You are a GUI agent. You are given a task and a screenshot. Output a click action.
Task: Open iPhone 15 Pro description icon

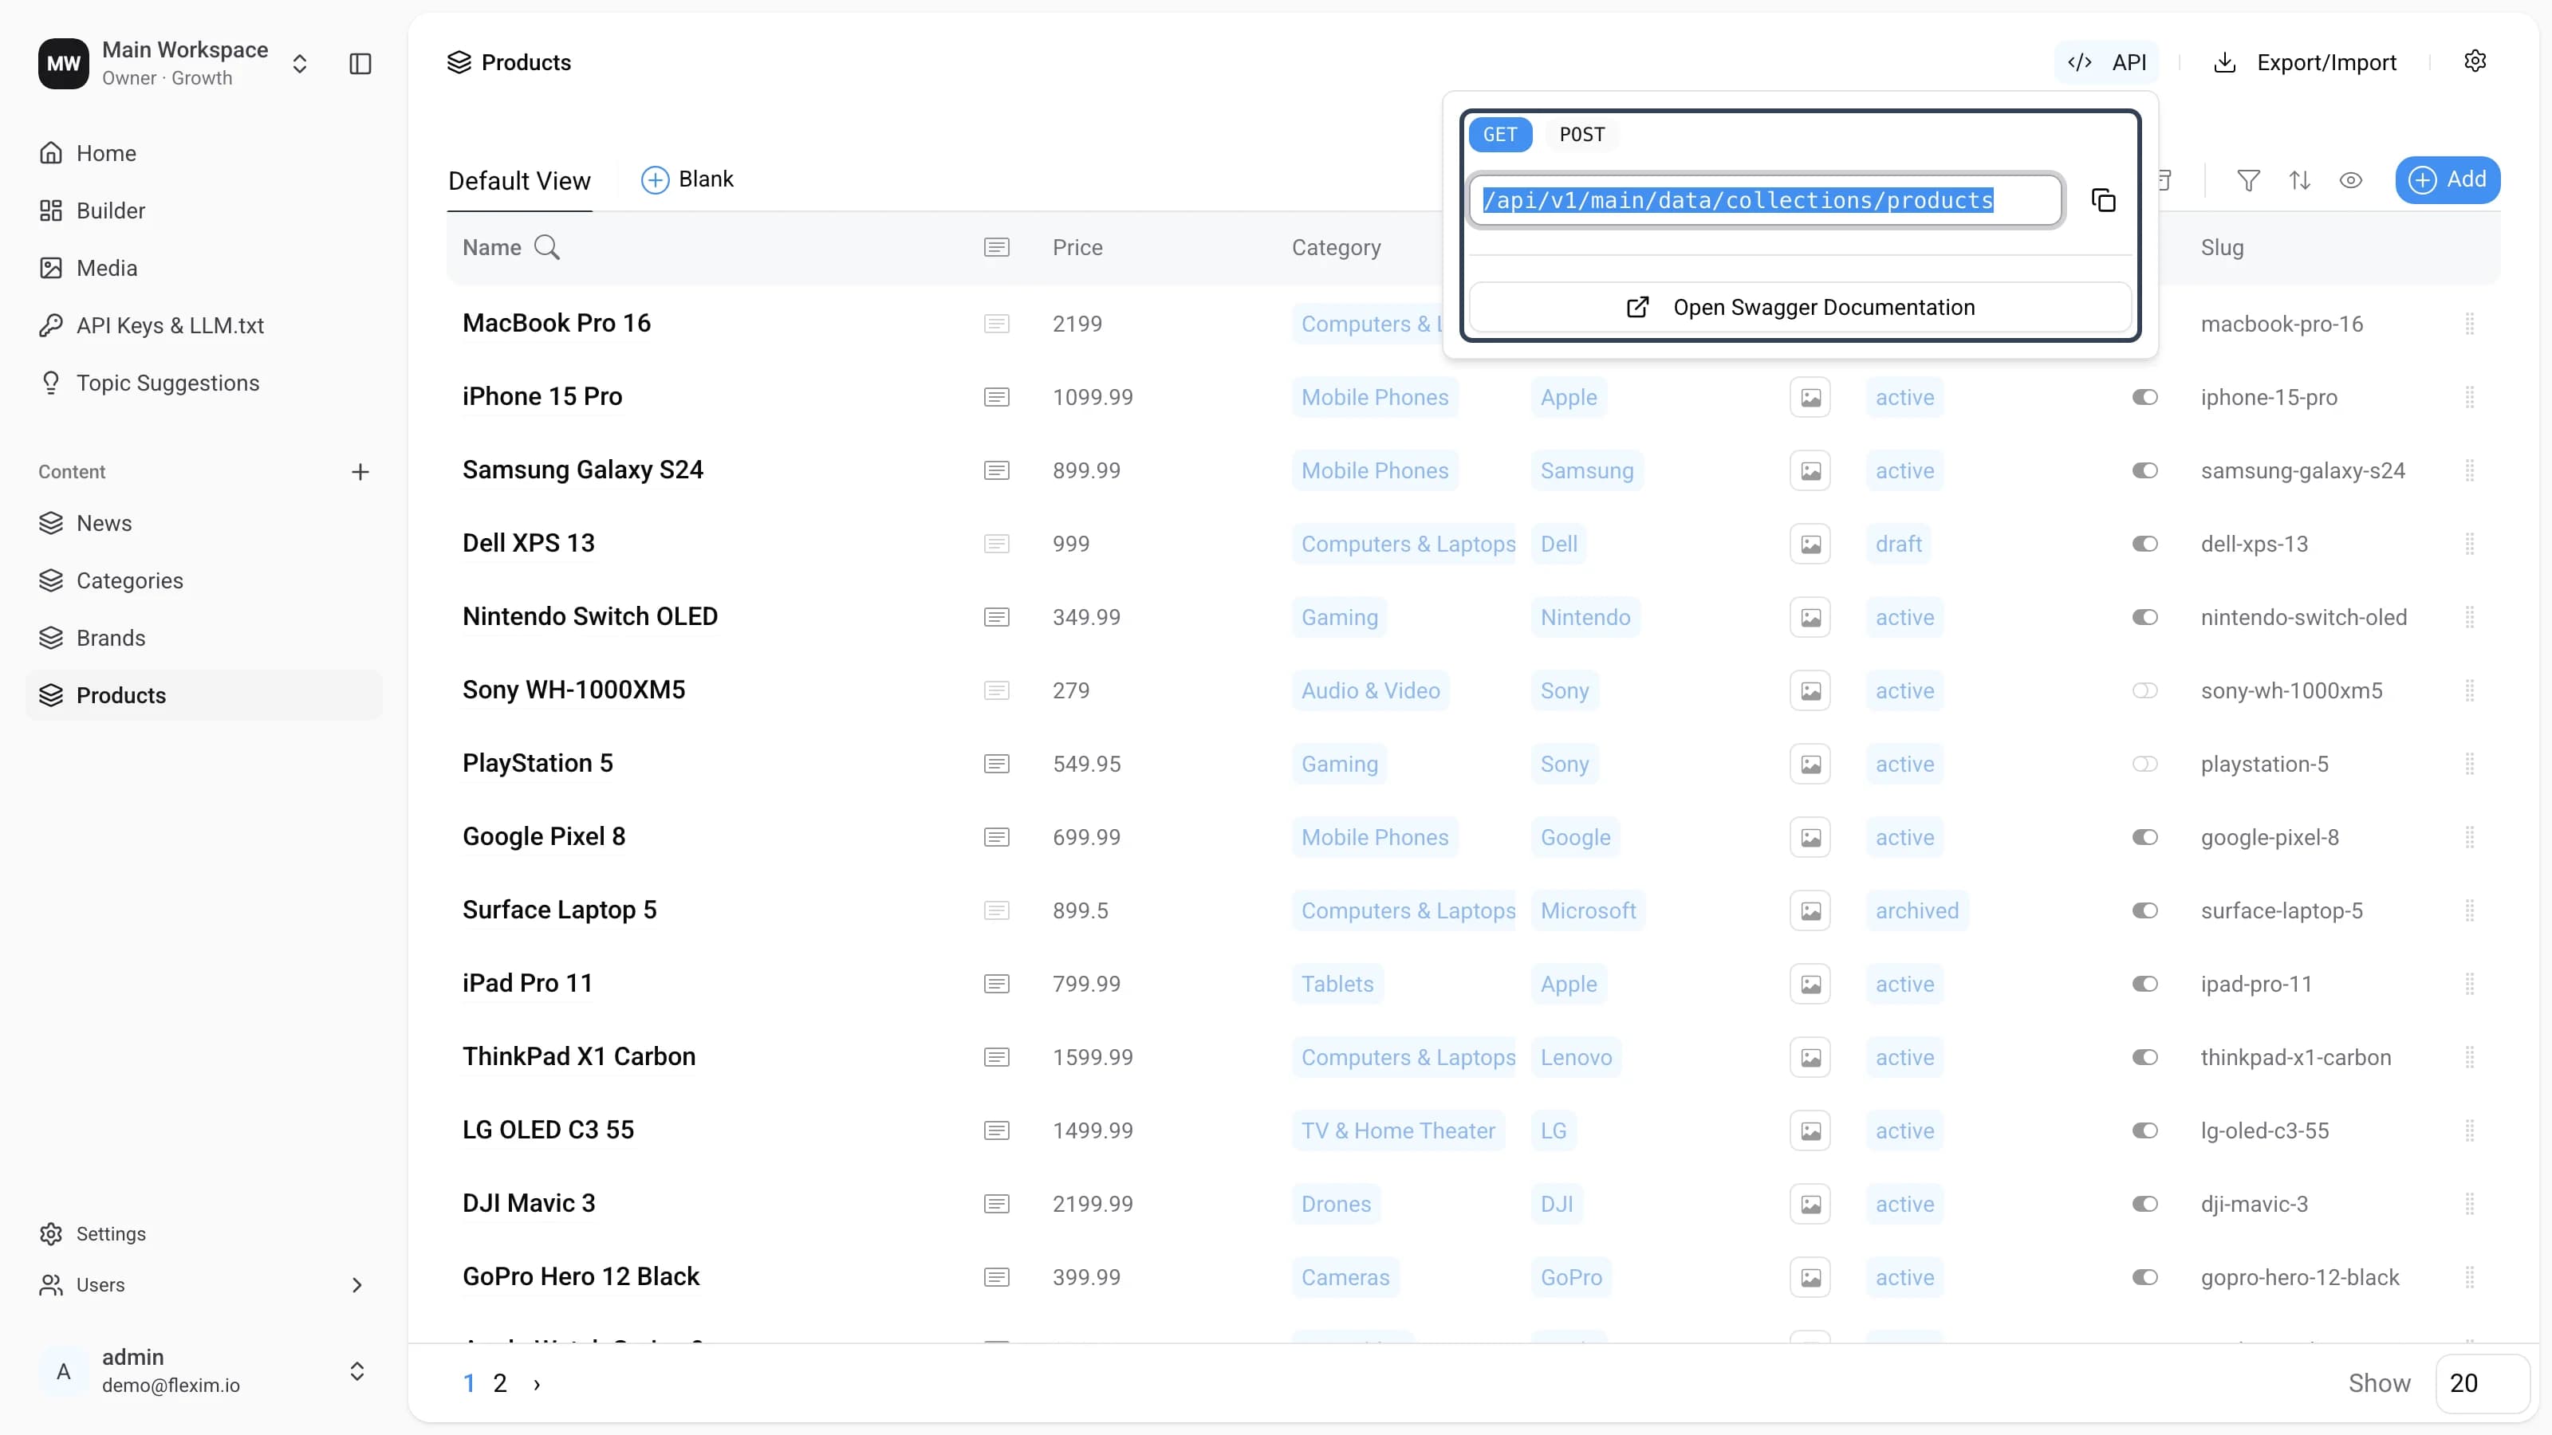click(x=997, y=397)
